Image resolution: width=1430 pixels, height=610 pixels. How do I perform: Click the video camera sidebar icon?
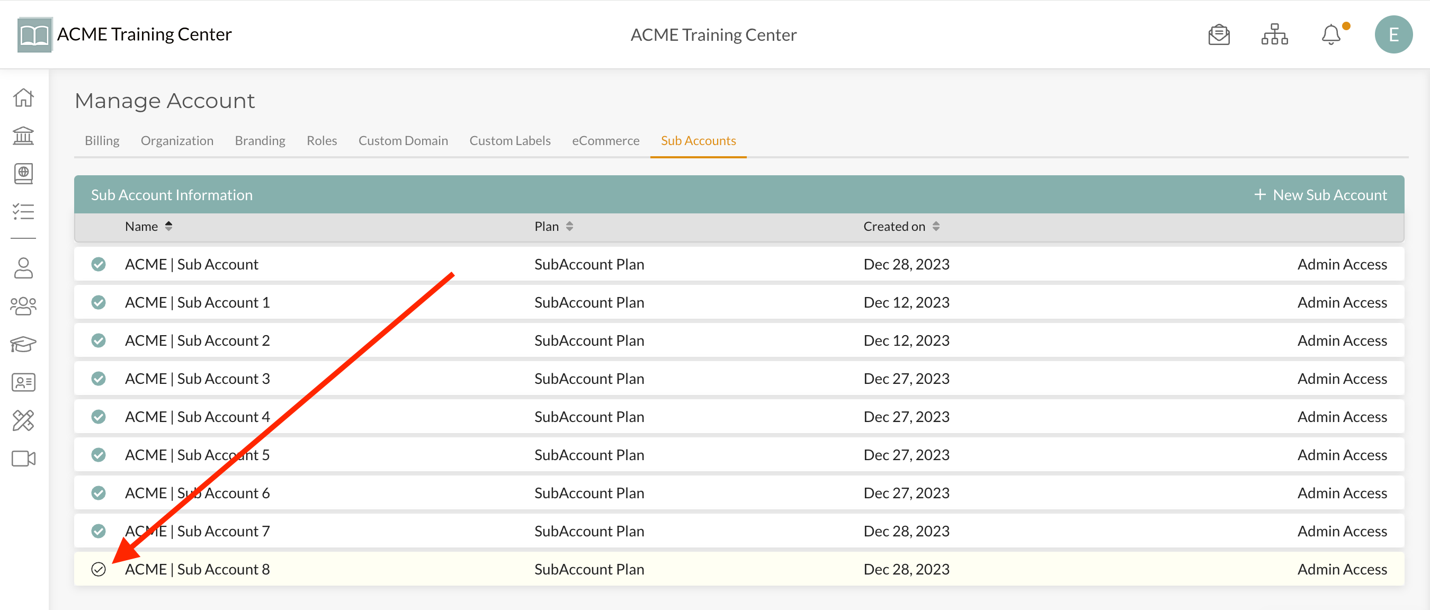23,459
